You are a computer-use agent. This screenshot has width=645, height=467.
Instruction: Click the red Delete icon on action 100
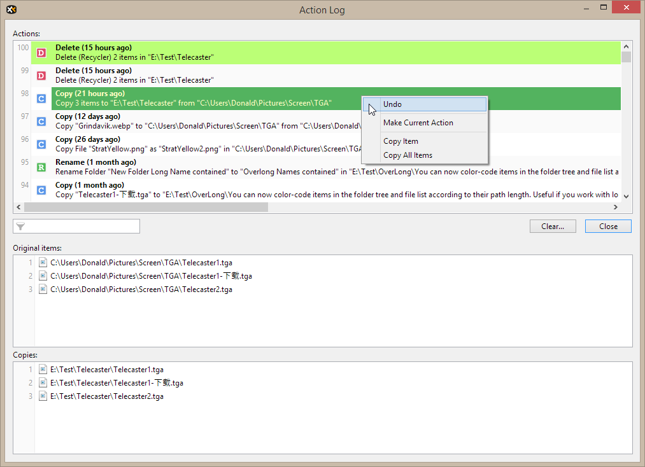point(41,53)
